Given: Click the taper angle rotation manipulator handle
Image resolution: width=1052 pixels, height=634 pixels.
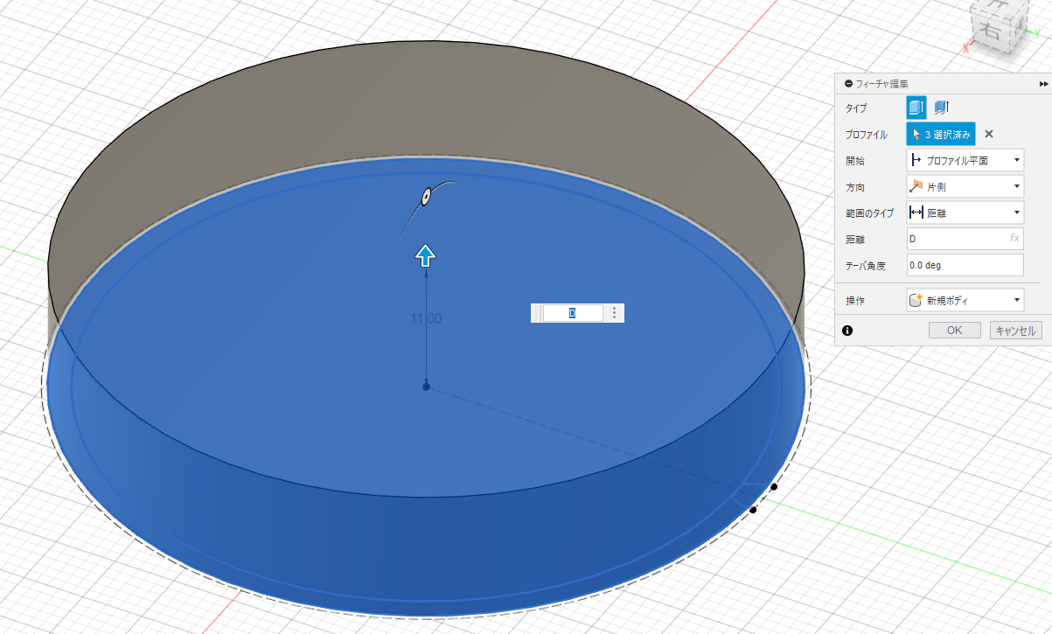Looking at the screenshot, I should click(426, 197).
